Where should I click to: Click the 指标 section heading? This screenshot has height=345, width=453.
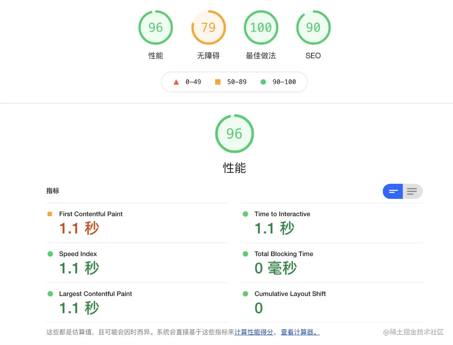(x=53, y=191)
